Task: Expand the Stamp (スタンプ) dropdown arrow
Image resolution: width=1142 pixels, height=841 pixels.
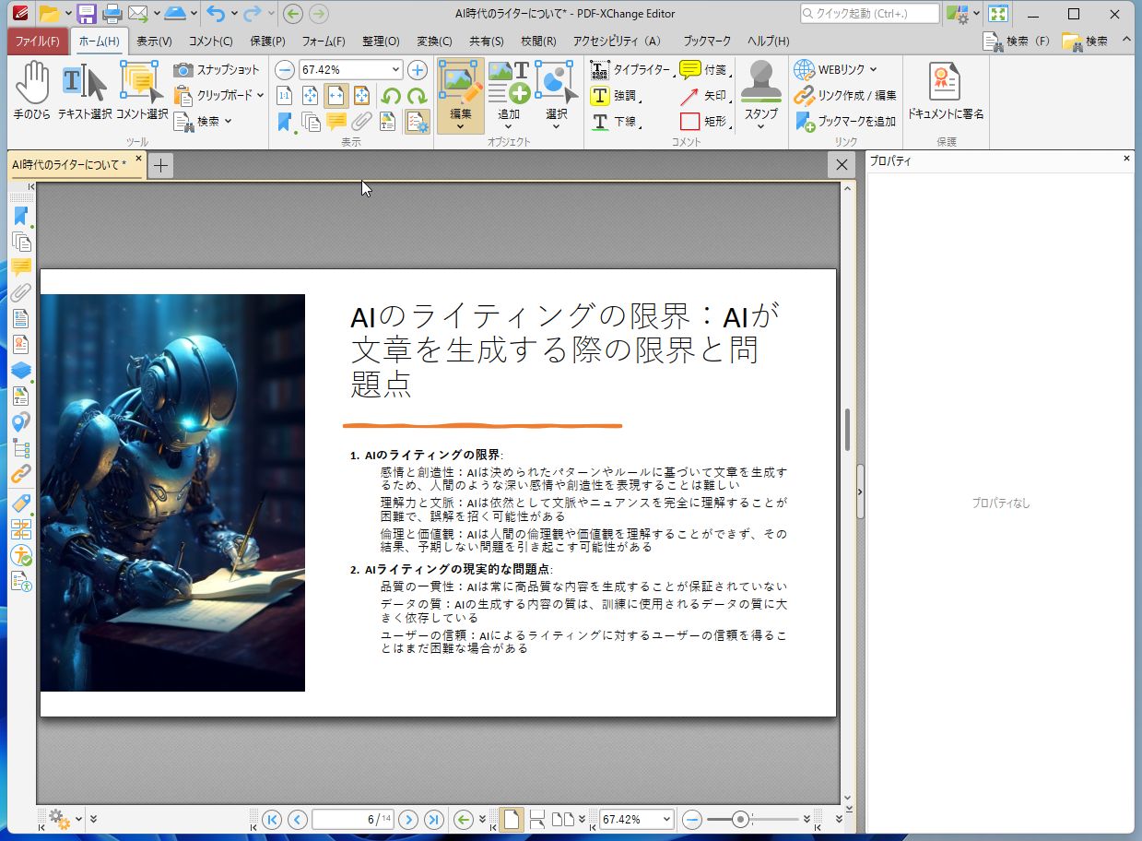Action: pyautogui.click(x=760, y=127)
